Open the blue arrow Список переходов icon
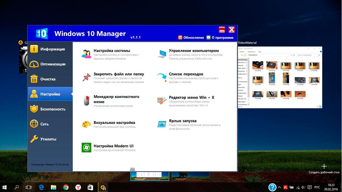Image resolution: width=342 pixels, height=192 pixels. point(162,77)
